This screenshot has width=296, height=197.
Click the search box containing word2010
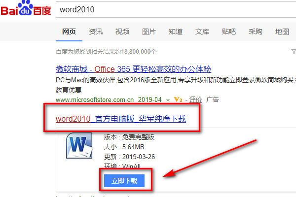click(x=176, y=9)
